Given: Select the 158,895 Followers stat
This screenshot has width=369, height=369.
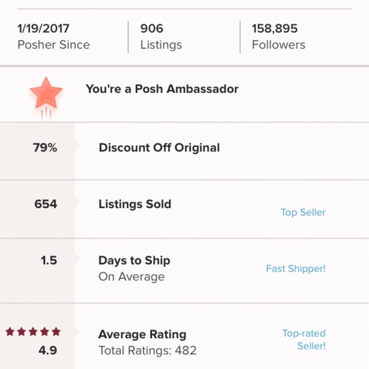Looking at the screenshot, I should coord(279,36).
